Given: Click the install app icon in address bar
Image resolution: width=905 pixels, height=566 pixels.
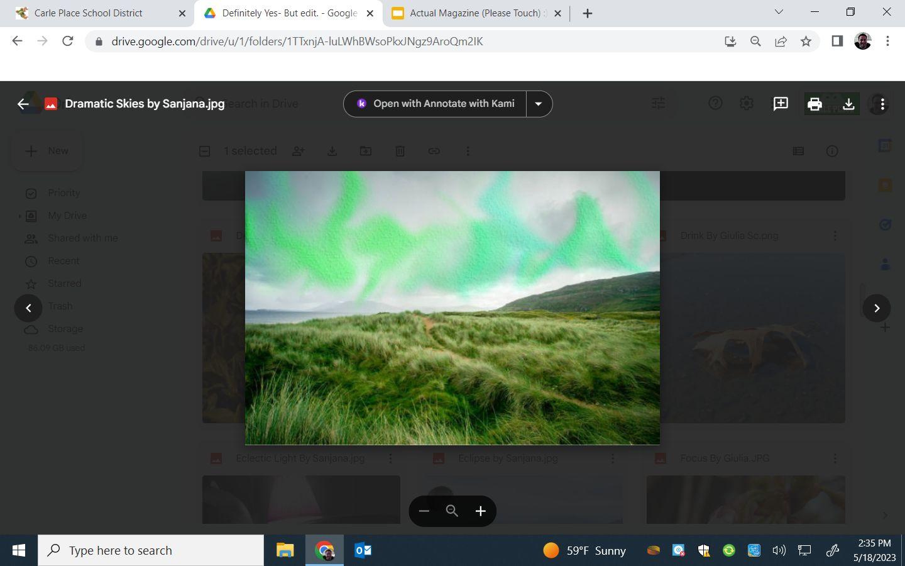Looking at the screenshot, I should click(730, 42).
